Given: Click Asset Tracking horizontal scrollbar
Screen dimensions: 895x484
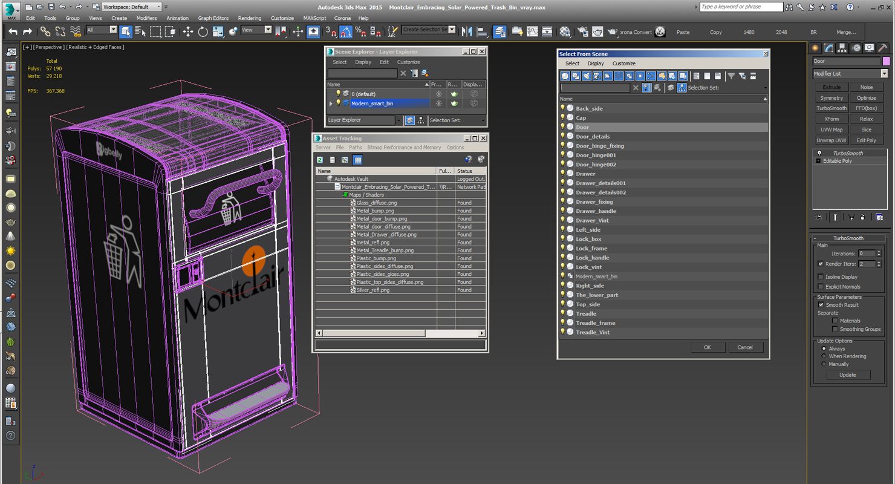Looking at the screenshot, I should [x=400, y=333].
